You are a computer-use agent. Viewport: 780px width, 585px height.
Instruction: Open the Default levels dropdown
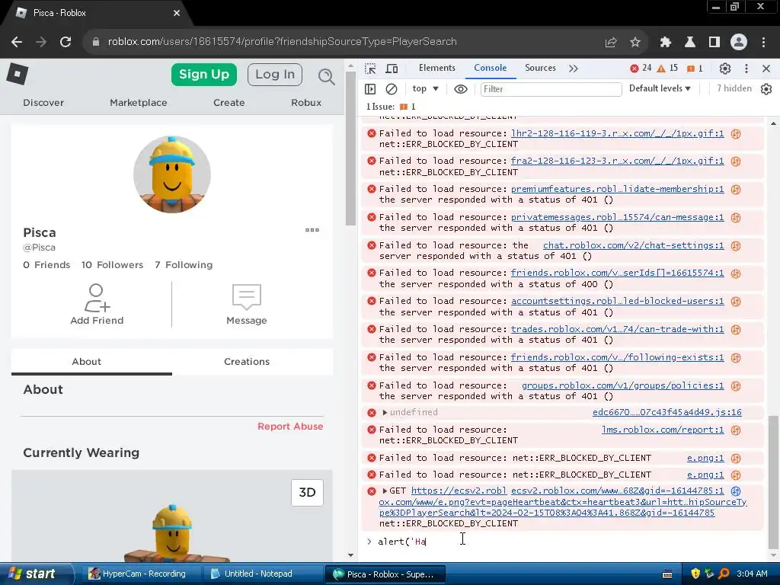(x=660, y=88)
